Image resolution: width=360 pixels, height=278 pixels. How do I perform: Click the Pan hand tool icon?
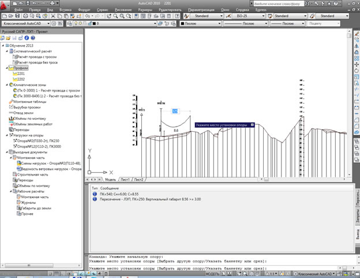[x=109, y=16]
